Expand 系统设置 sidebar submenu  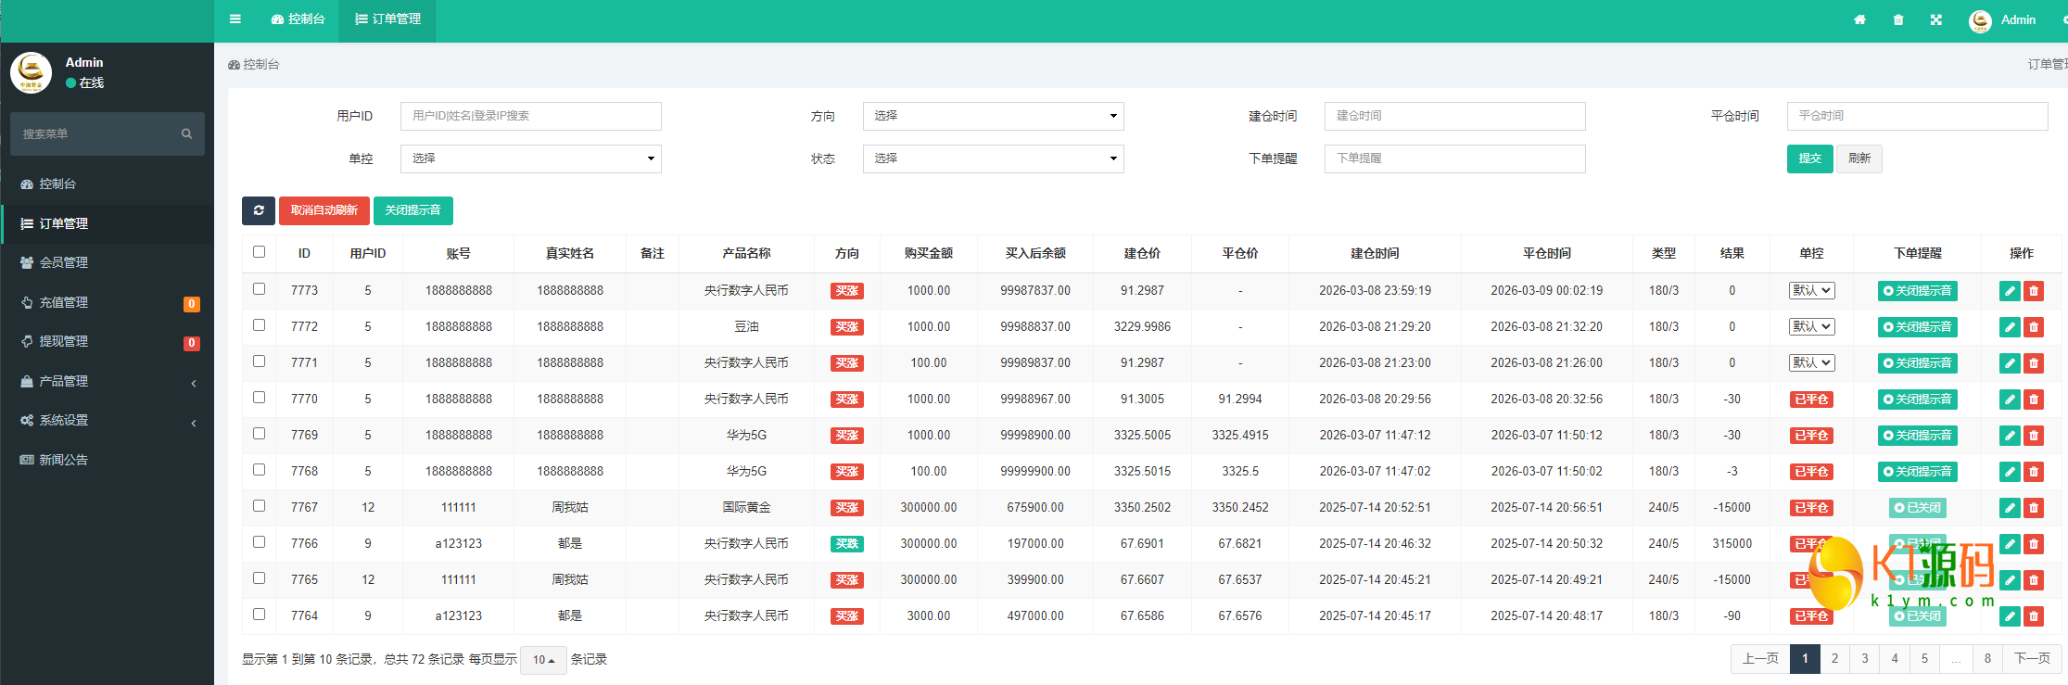click(x=107, y=421)
